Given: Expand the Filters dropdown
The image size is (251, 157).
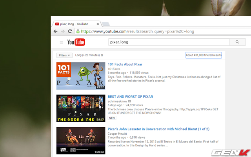Looking at the screenshot, I should pyautogui.click(x=64, y=55).
